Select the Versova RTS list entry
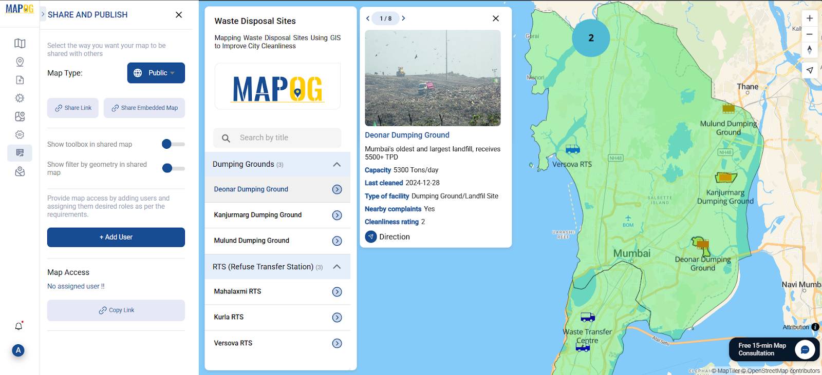The height and width of the screenshot is (375, 822). (277, 344)
